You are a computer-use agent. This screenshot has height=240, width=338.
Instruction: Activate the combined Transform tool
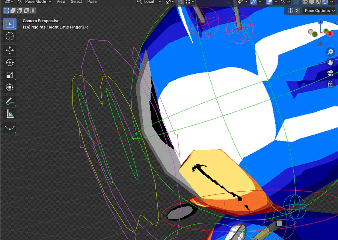tap(10, 87)
